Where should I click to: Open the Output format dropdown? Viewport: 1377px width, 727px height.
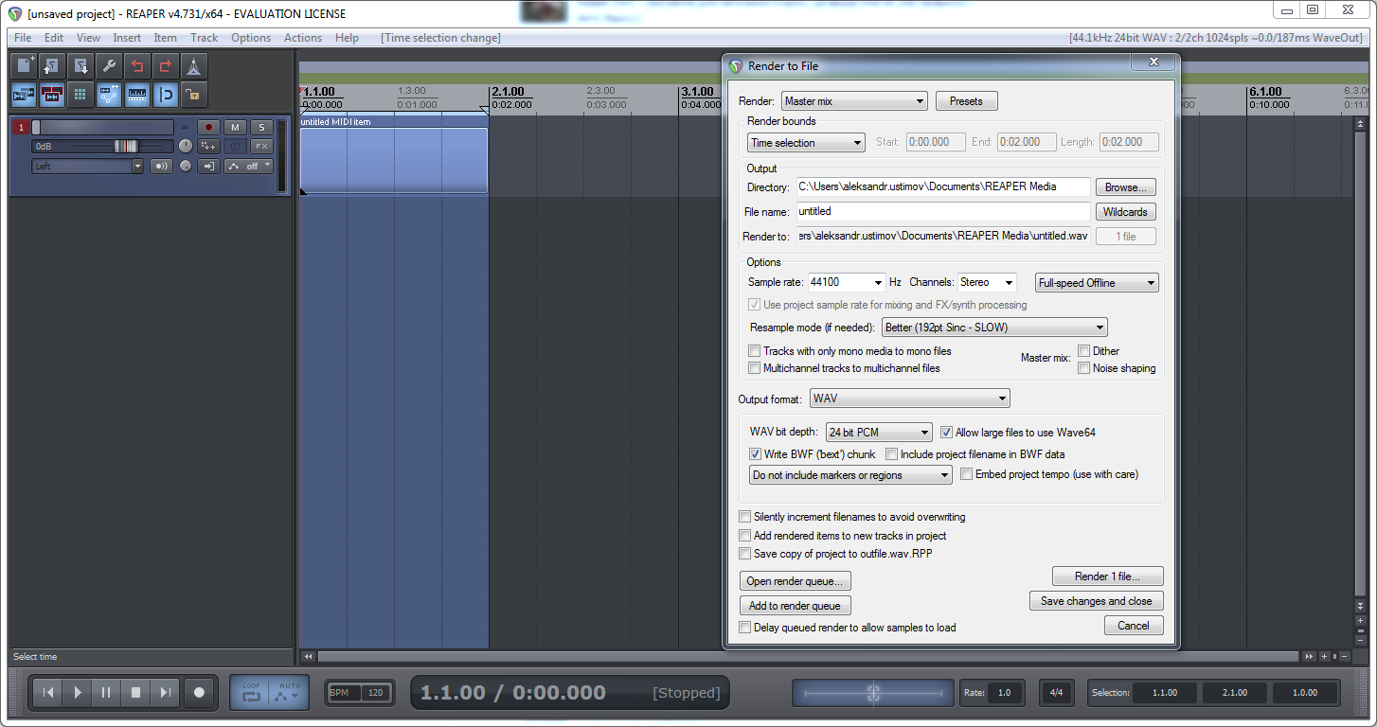point(909,399)
